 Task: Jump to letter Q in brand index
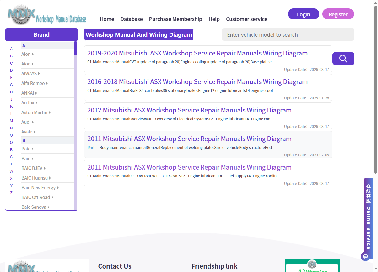pos(11,143)
